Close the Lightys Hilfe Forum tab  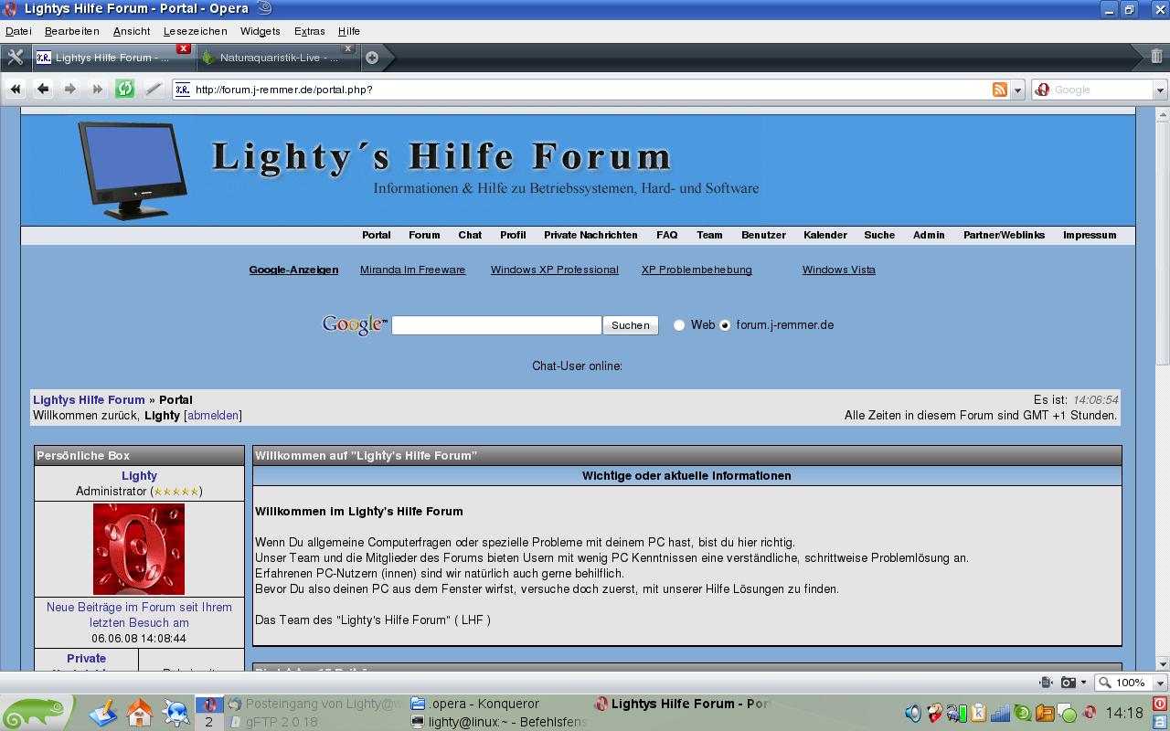(184, 48)
